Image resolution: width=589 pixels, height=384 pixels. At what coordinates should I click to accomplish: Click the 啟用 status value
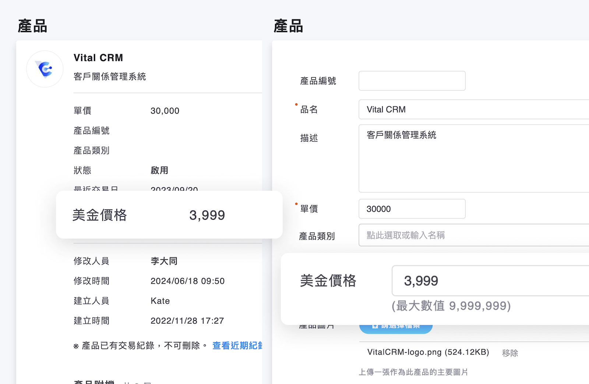click(159, 171)
